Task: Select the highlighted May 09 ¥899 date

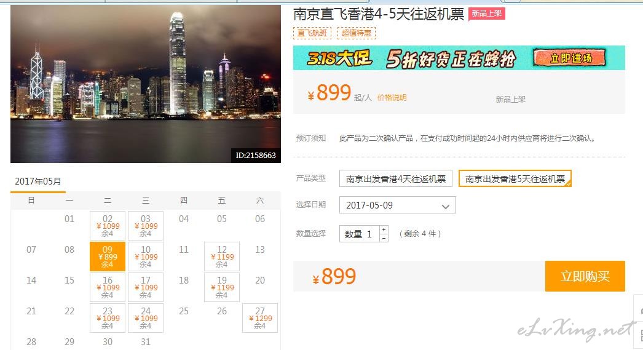Action: pyautogui.click(x=108, y=257)
